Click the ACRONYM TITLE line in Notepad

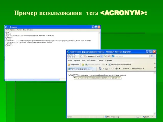(x=48, y=41)
